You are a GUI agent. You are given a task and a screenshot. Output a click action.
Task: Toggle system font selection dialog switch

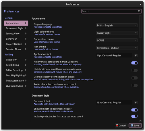point(134,78)
